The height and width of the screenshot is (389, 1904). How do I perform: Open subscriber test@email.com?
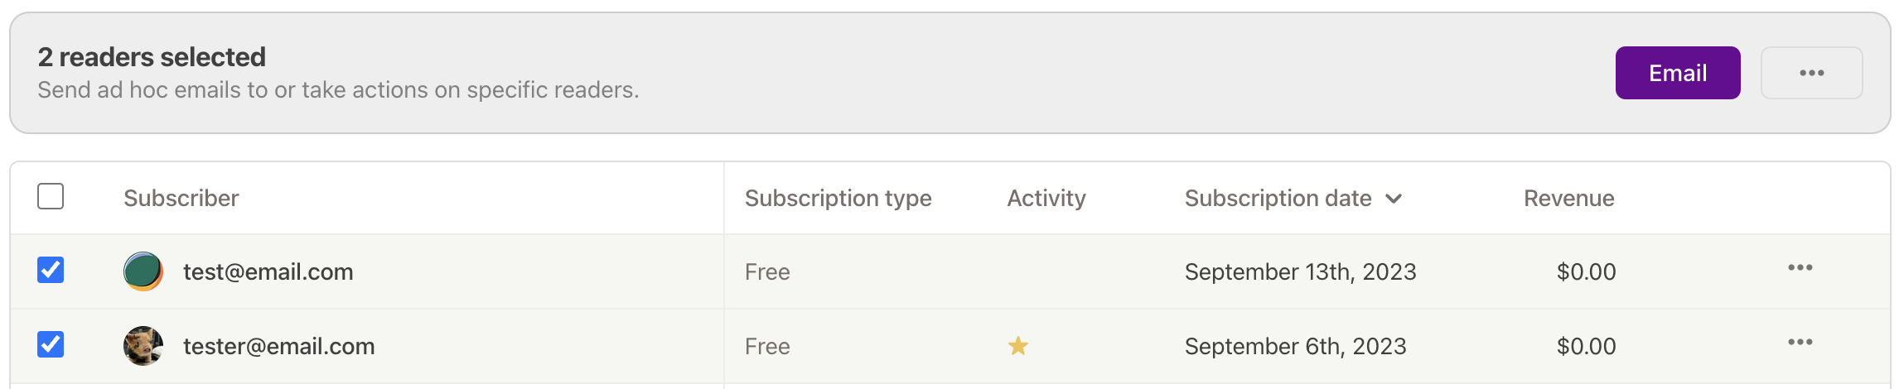point(268,271)
